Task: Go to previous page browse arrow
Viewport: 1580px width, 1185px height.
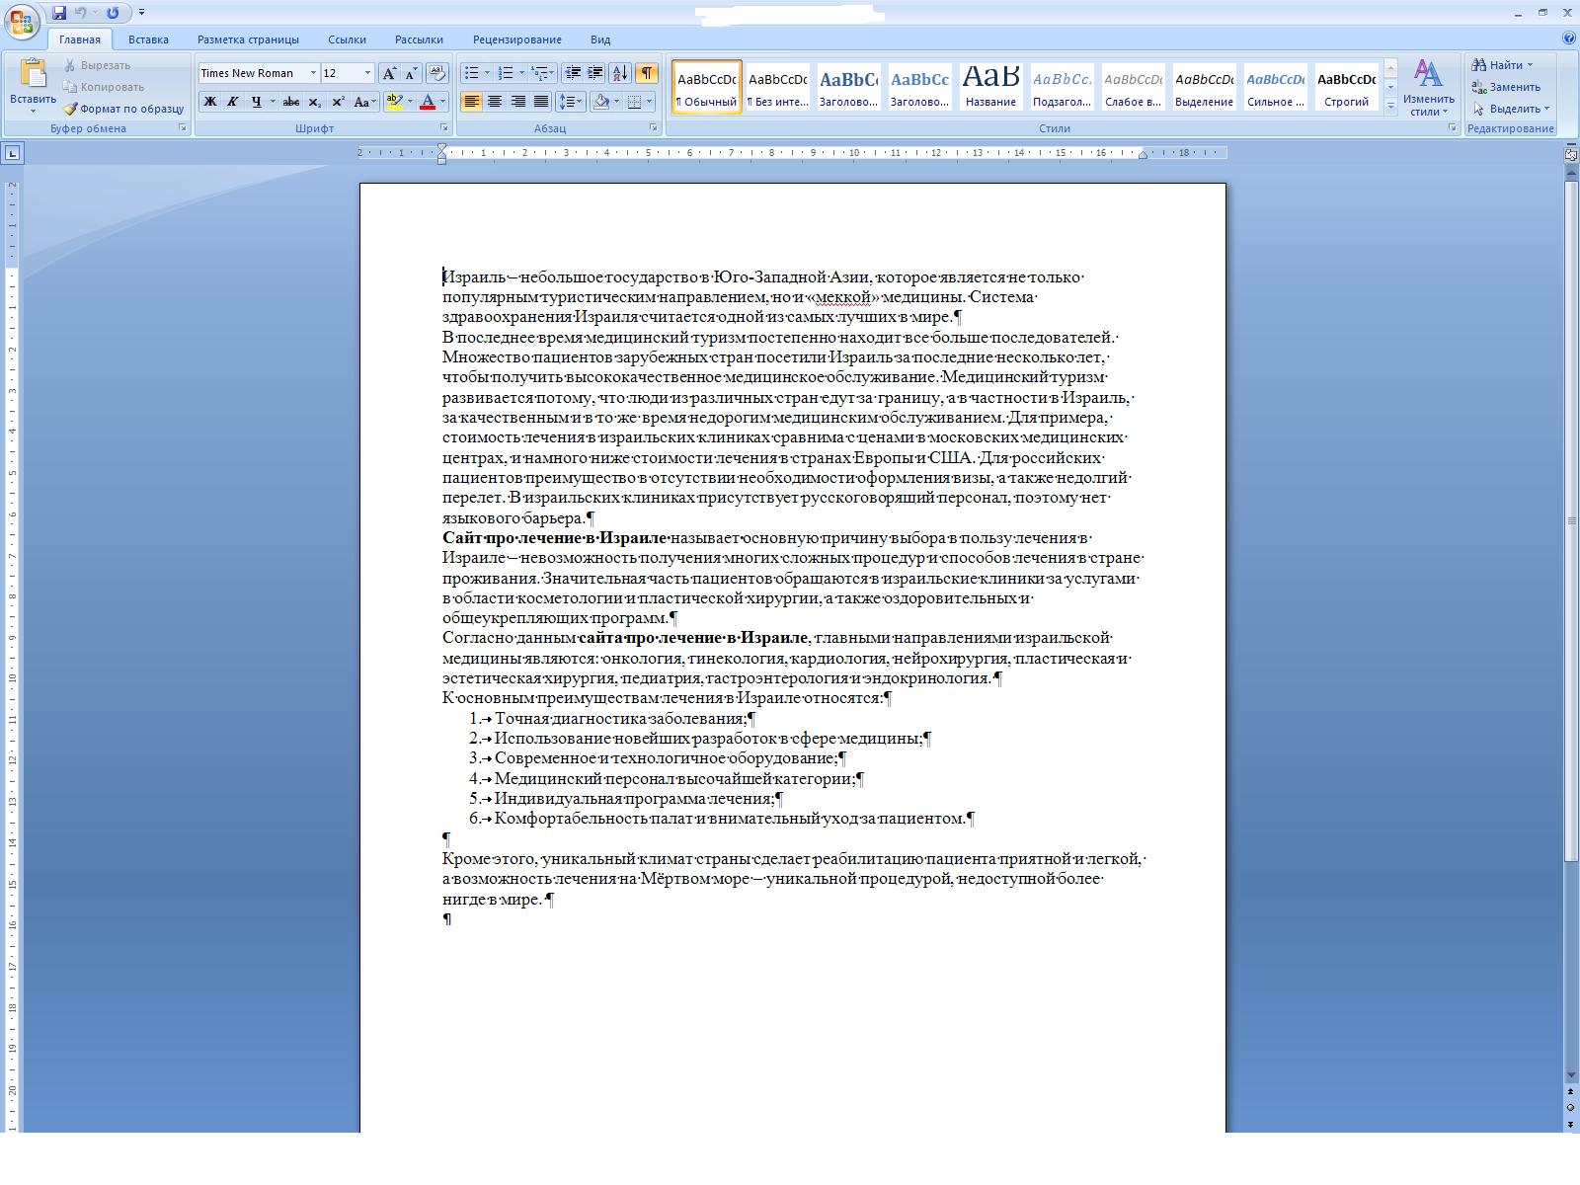Action: click(1570, 1092)
